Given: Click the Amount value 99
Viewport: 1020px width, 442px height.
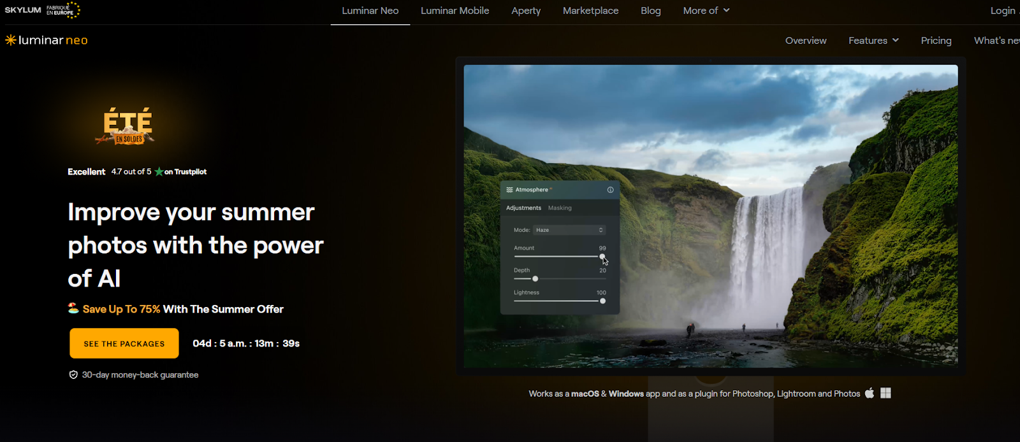Looking at the screenshot, I should pyautogui.click(x=602, y=248).
